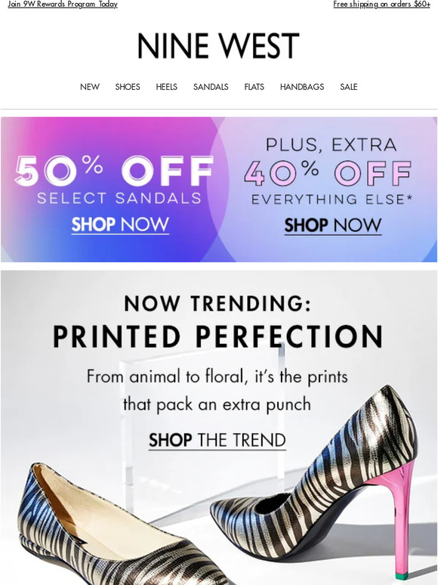Click the Printed Perfection headline

click(218, 336)
